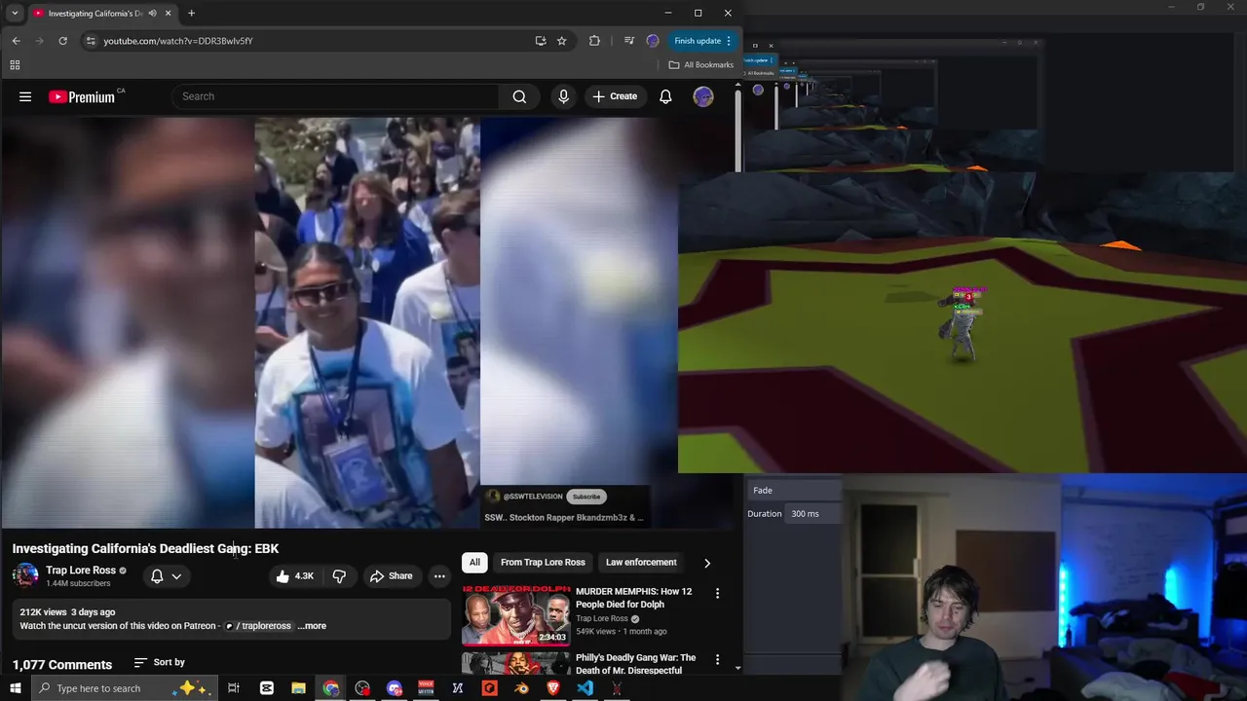Open OBS Studio from the taskbar
1247x701 pixels.
click(x=362, y=688)
